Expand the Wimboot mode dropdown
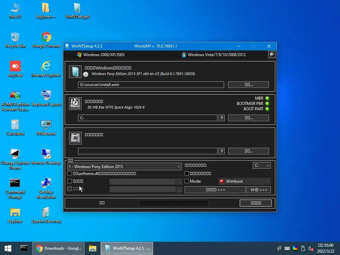 [x=245, y=181]
